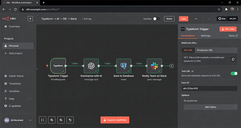241x128 pixels.
Task: Create a new workflow with the sidebar plus icon
Action: 30,19
